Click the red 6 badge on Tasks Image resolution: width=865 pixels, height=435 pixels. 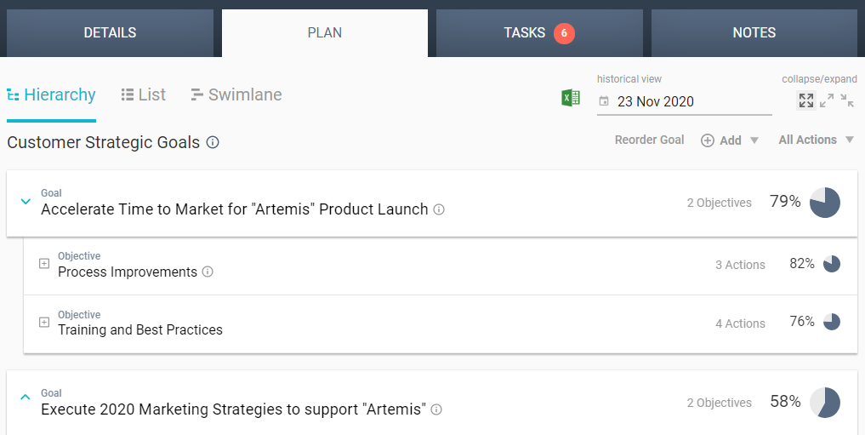point(564,33)
